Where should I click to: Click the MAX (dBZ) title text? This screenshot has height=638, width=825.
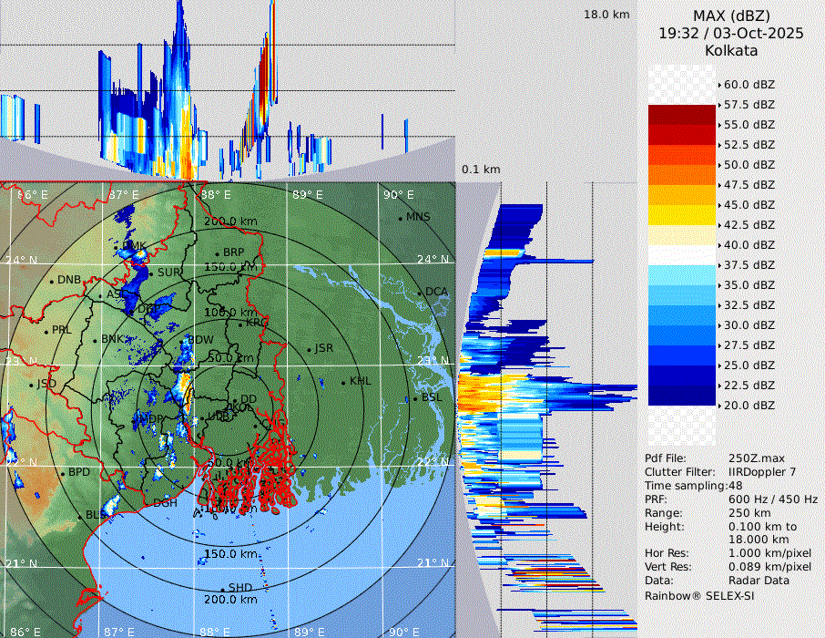pyautogui.click(x=731, y=15)
